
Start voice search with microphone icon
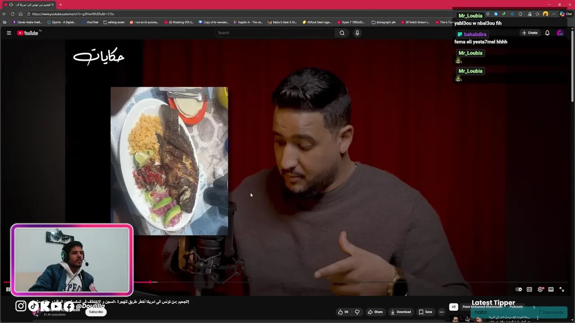coord(357,33)
